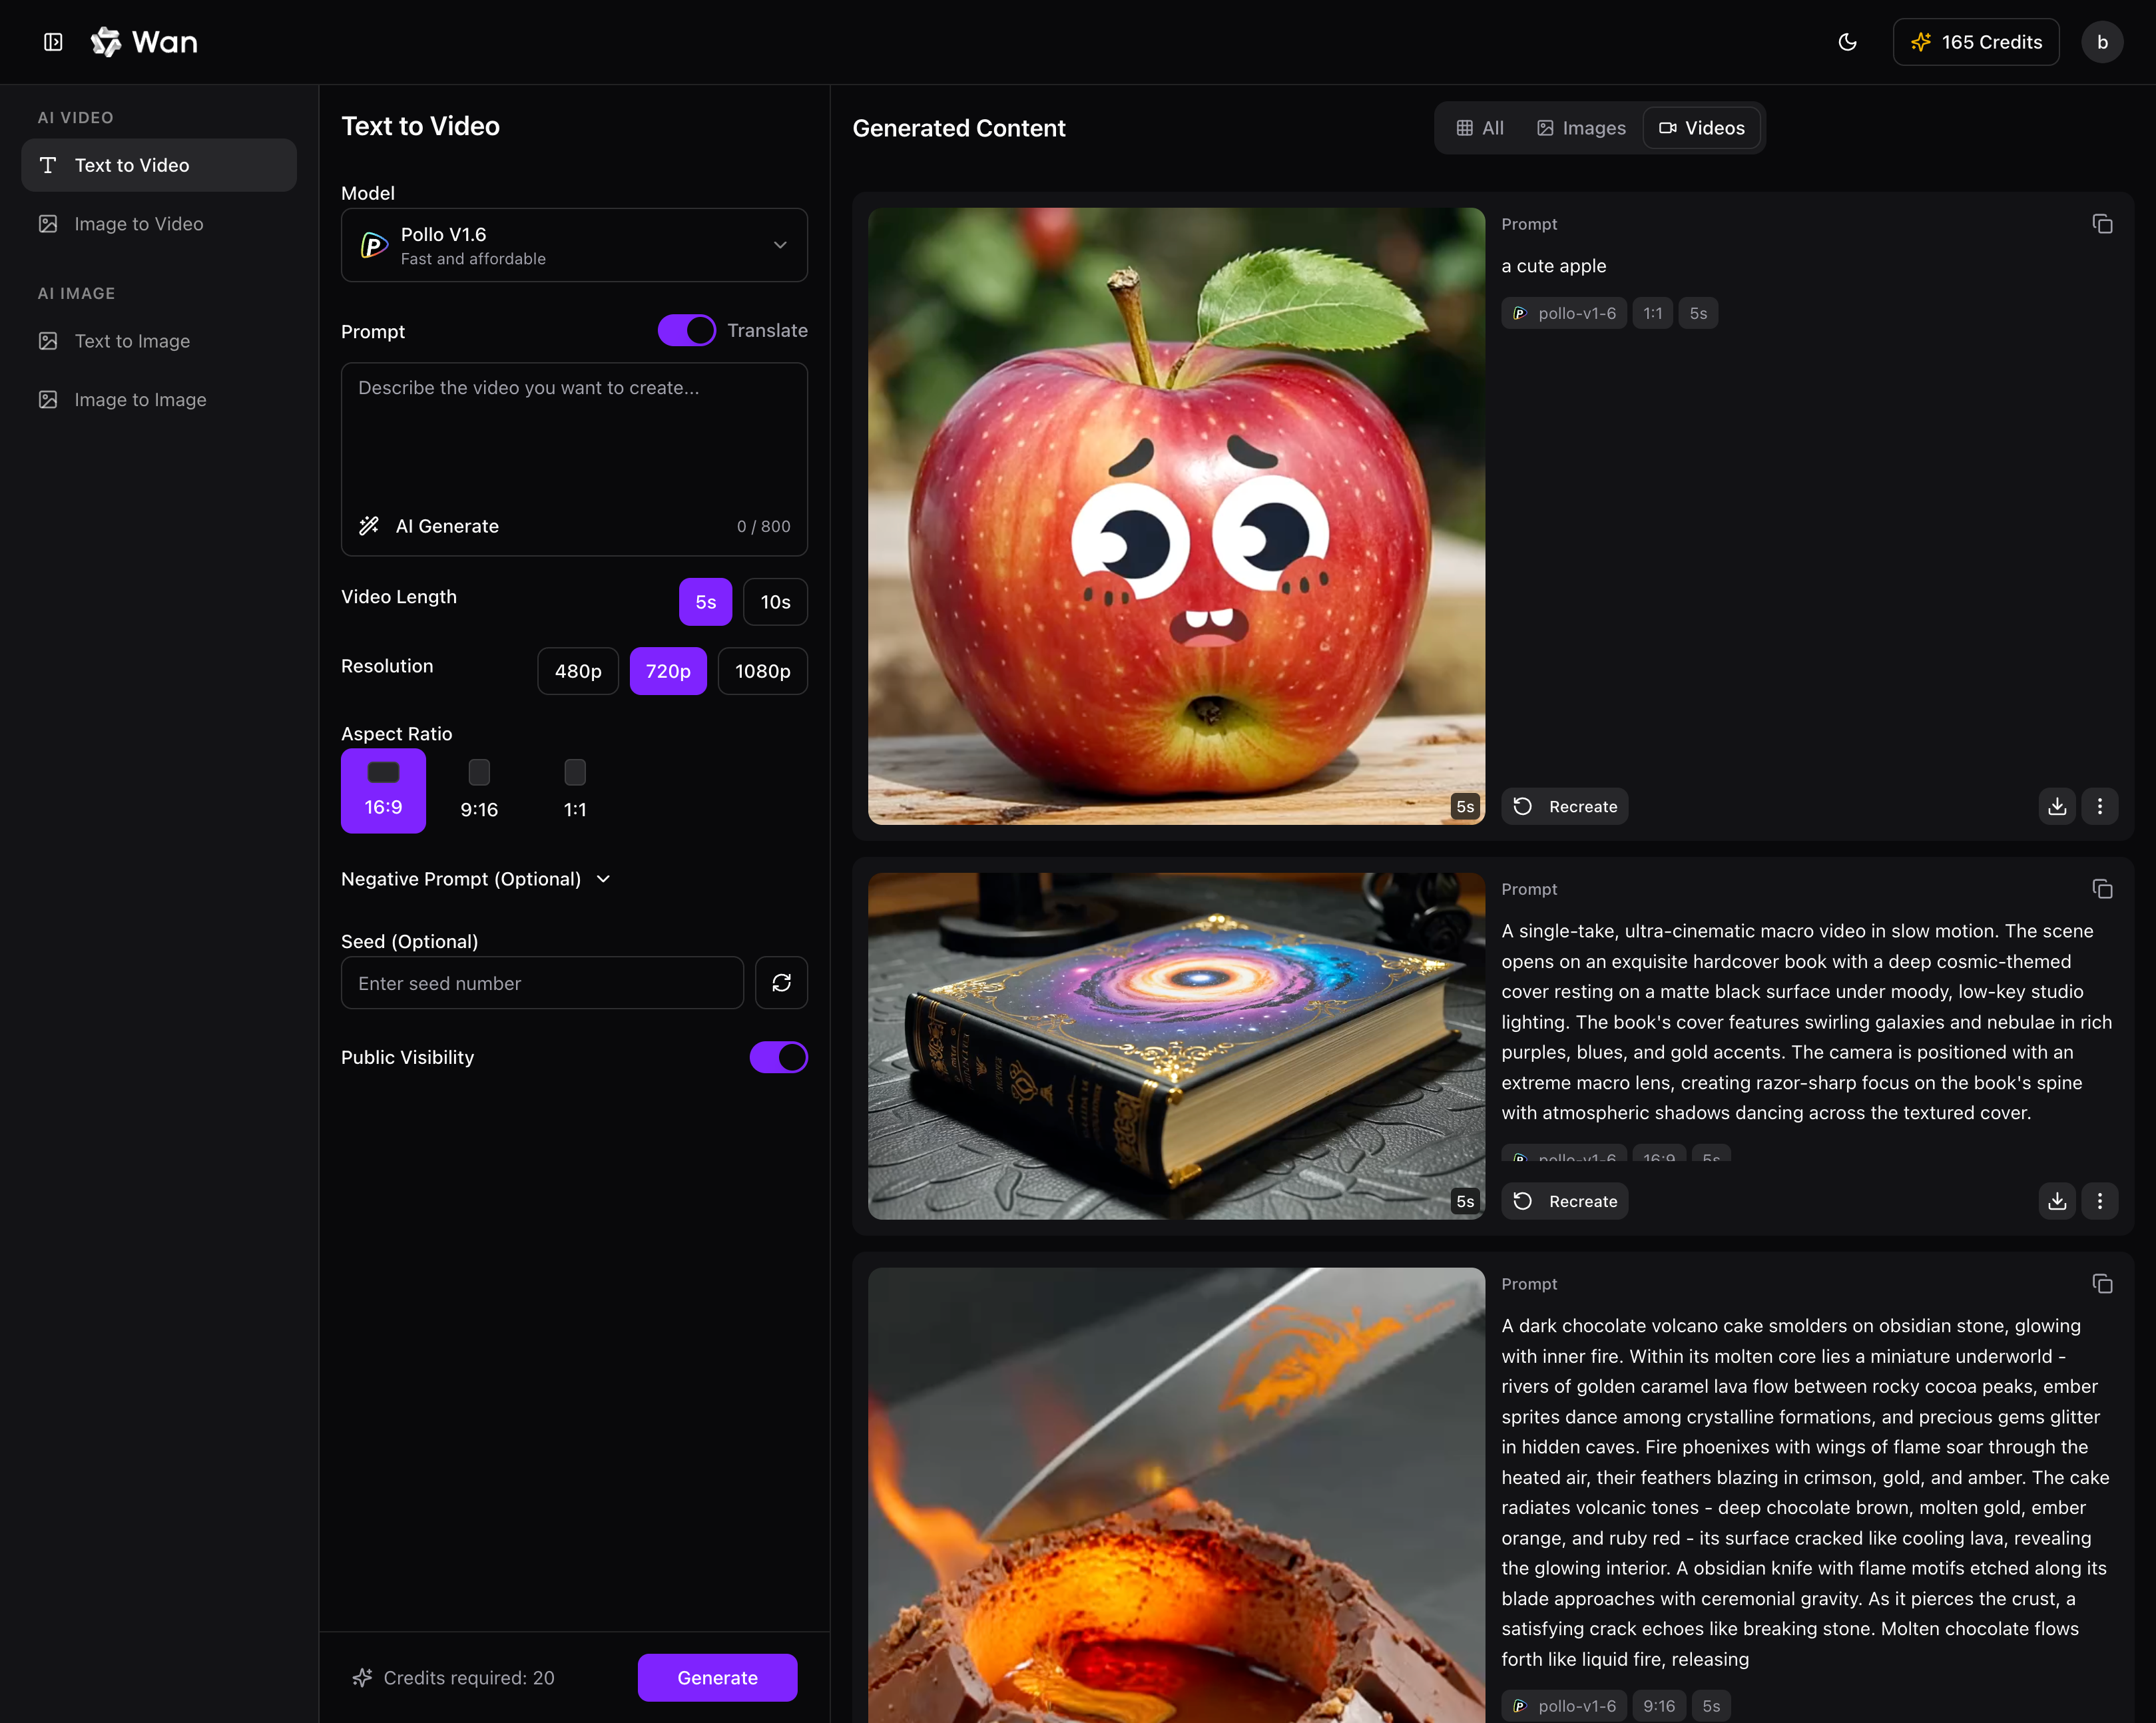Viewport: 2156px width, 1723px height.
Task: Turn off Public Visibility switch
Action: [x=778, y=1057]
